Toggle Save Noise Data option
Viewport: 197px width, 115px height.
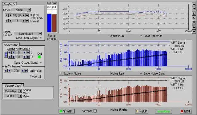pyautogui.click(x=141, y=73)
